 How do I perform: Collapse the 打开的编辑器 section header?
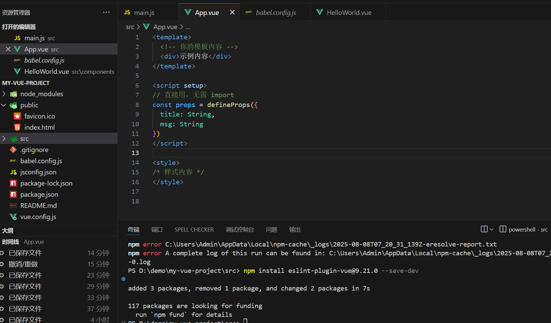pyautogui.click(x=59, y=27)
